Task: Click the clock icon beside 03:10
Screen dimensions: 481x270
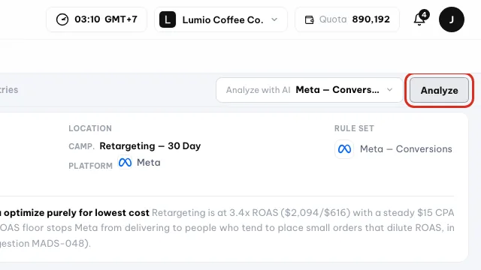Action: click(x=62, y=19)
